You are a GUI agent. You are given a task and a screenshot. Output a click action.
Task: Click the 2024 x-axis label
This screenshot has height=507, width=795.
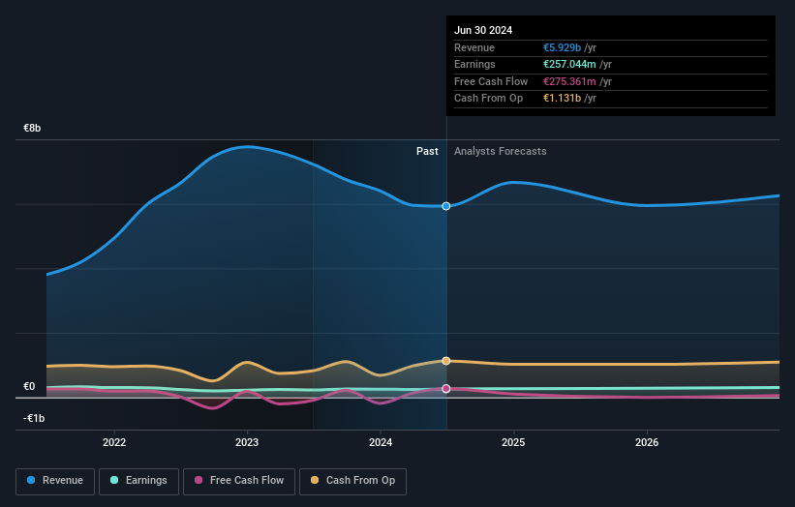pyautogui.click(x=381, y=442)
